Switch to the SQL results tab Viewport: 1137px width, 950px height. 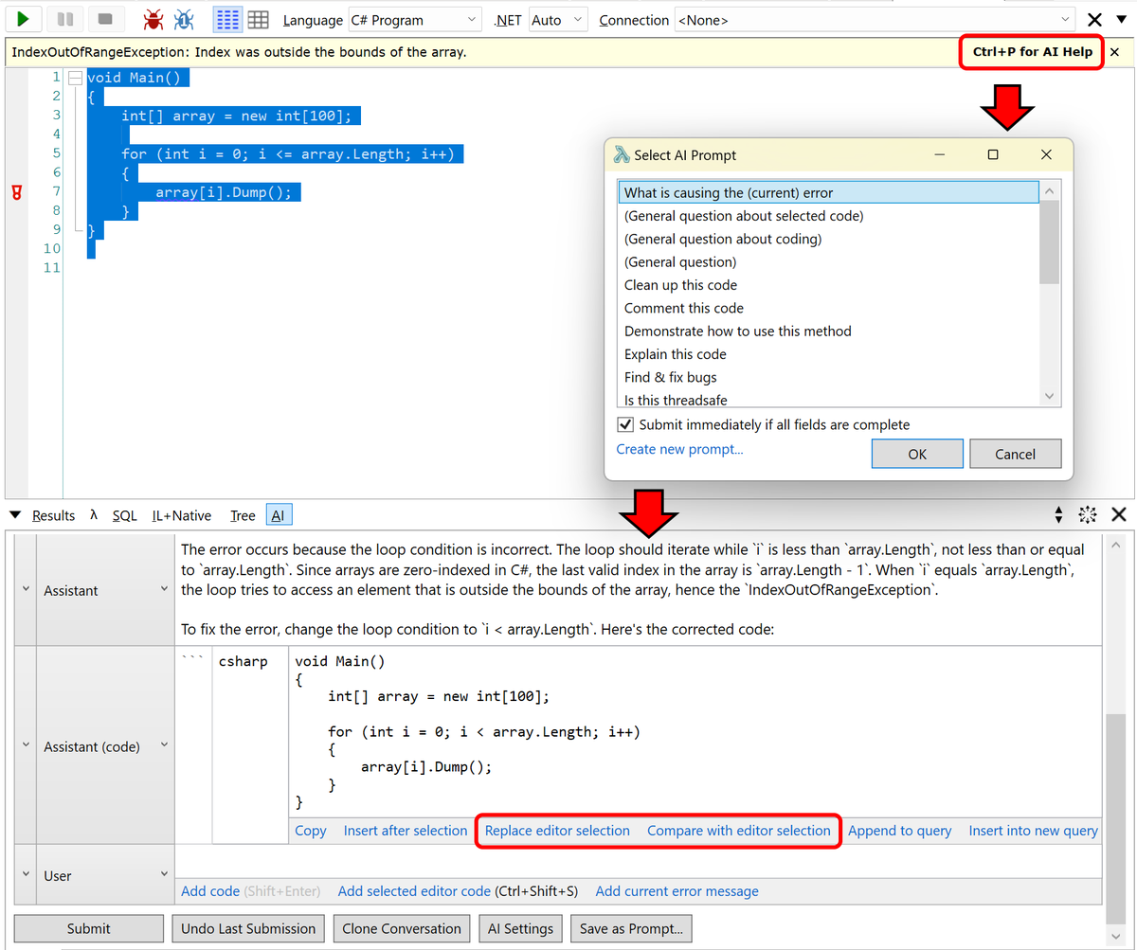(124, 515)
